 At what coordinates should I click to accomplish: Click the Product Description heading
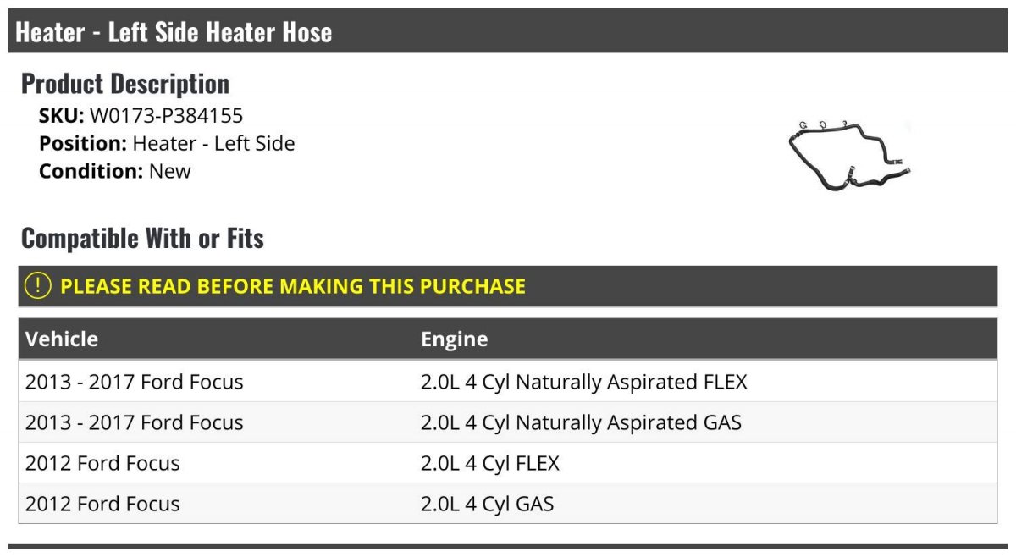tap(125, 84)
